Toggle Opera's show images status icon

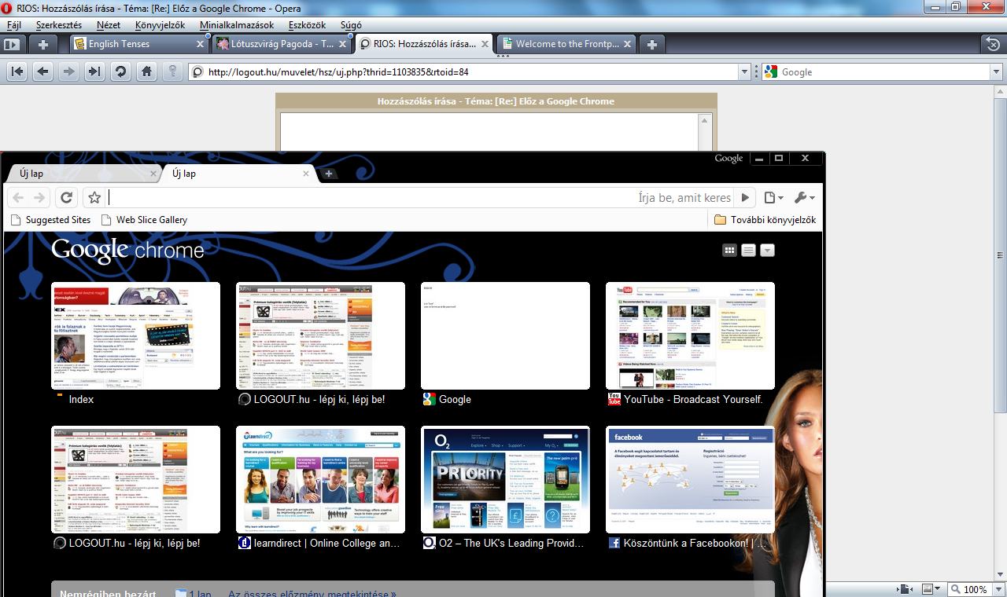tap(927, 589)
